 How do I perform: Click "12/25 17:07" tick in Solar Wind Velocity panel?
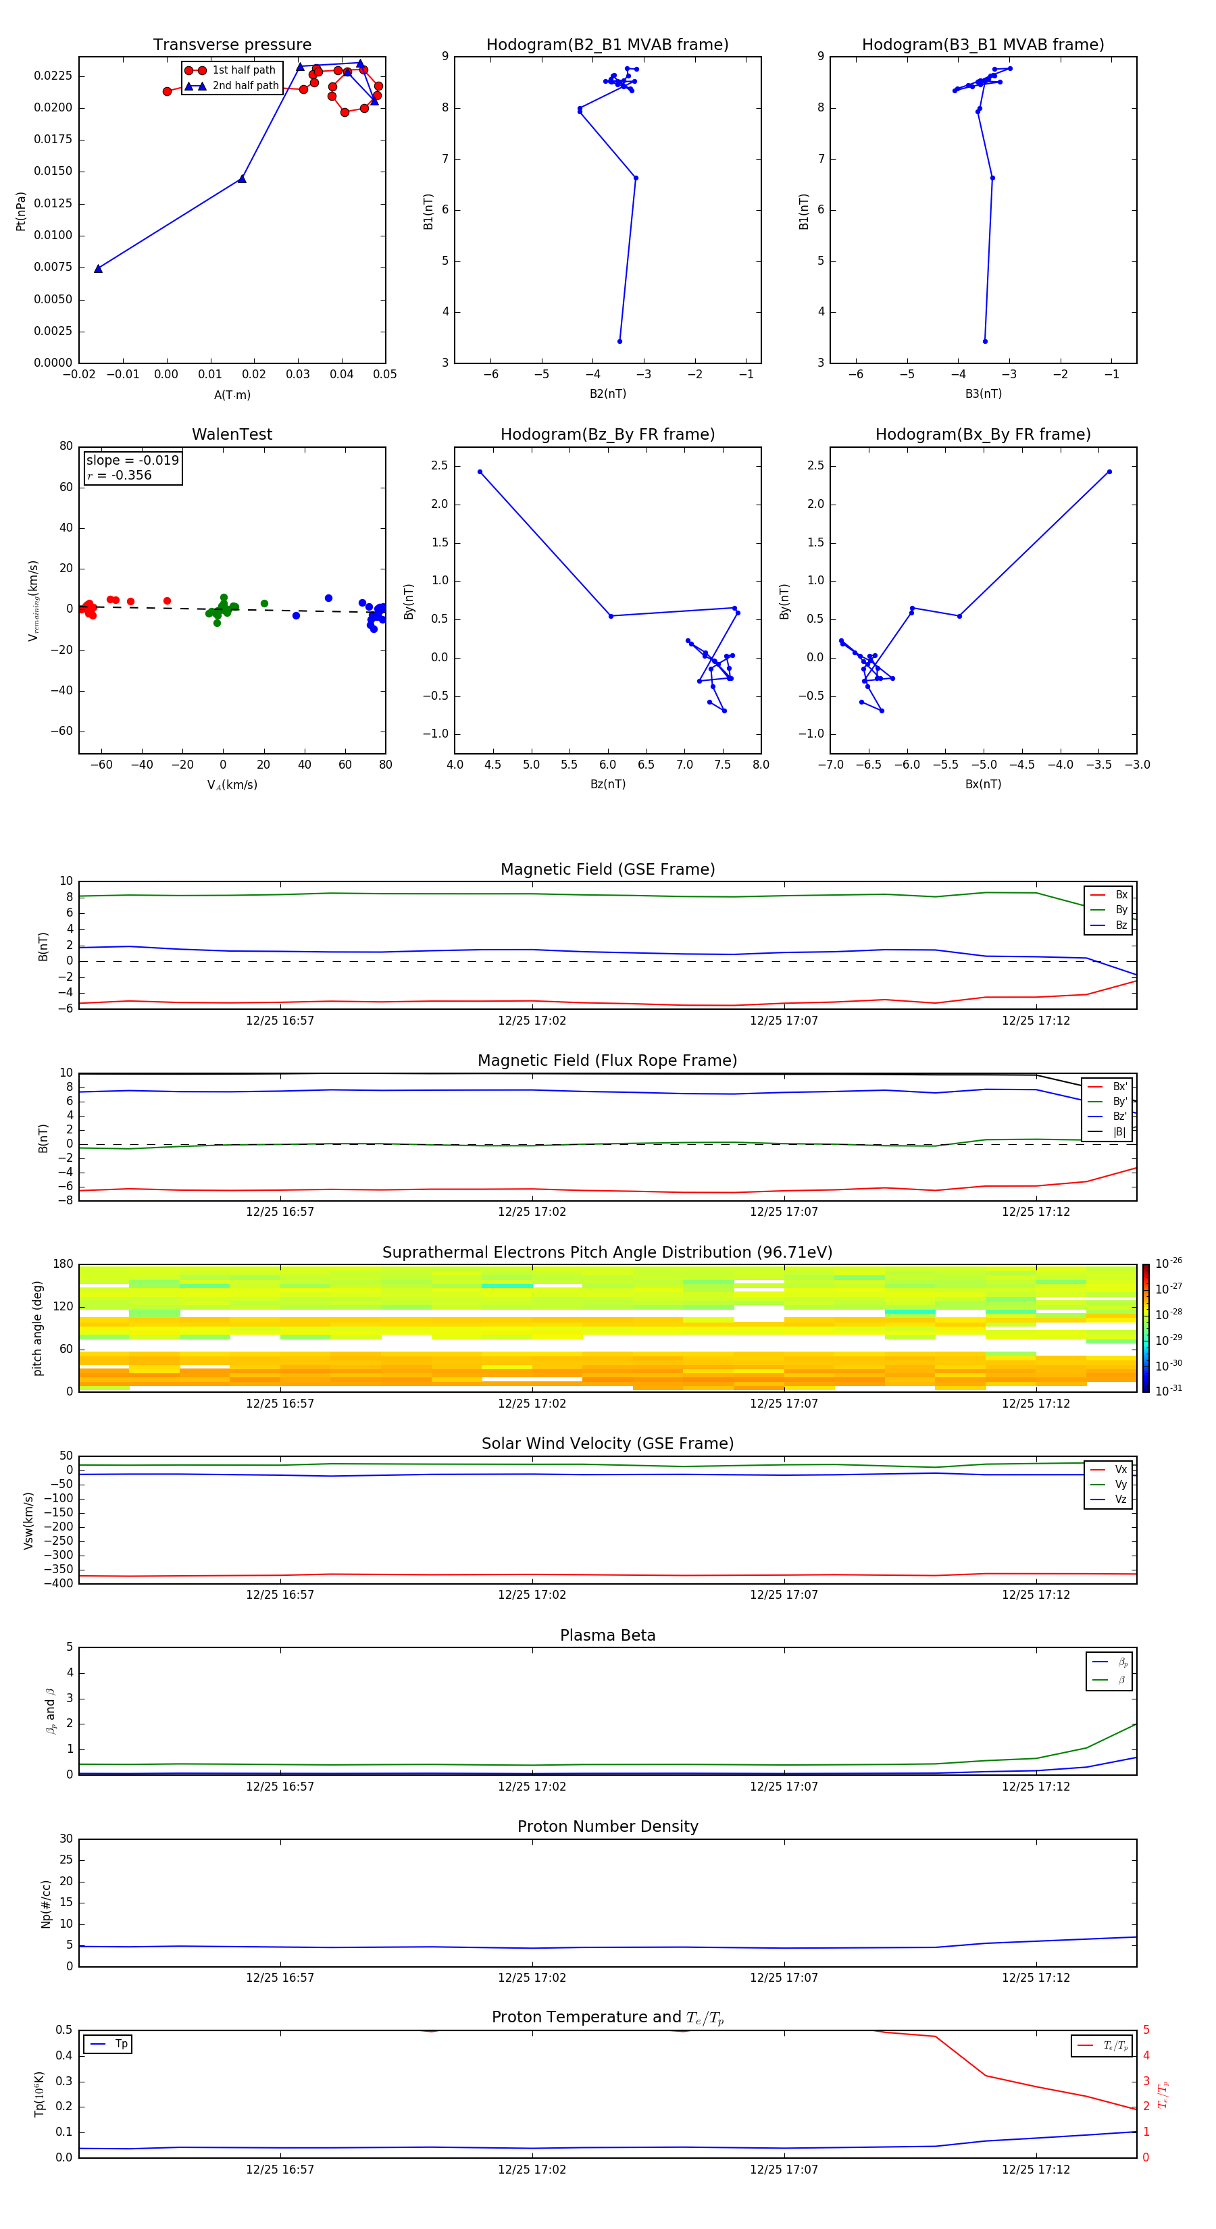(x=783, y=1595)
